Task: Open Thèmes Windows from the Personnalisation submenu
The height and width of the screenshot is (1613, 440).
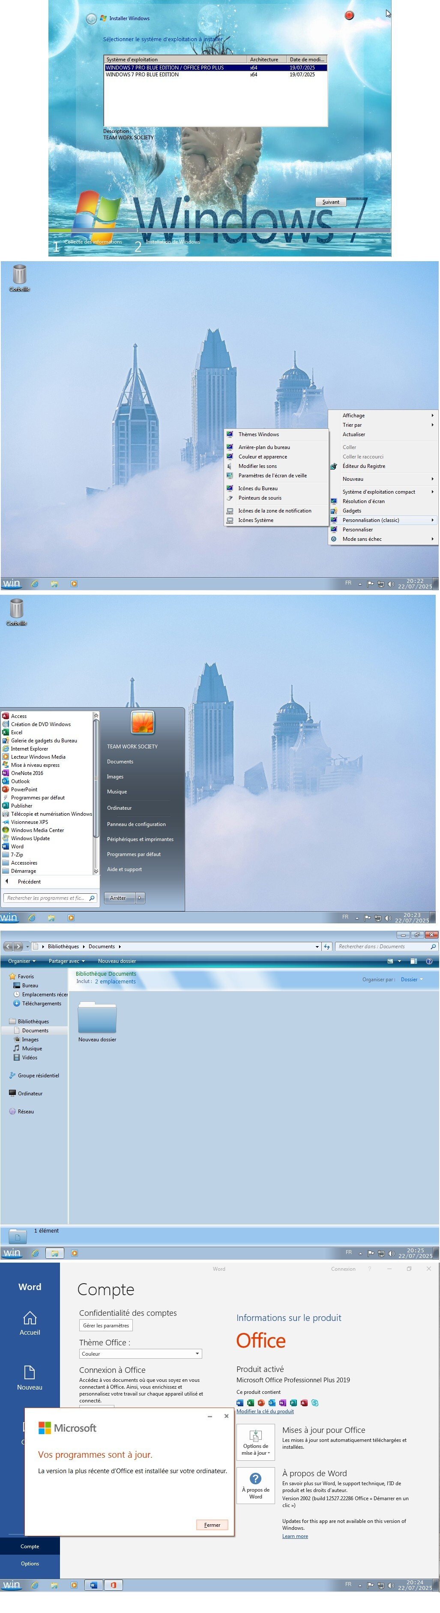Action: [276, 434]
